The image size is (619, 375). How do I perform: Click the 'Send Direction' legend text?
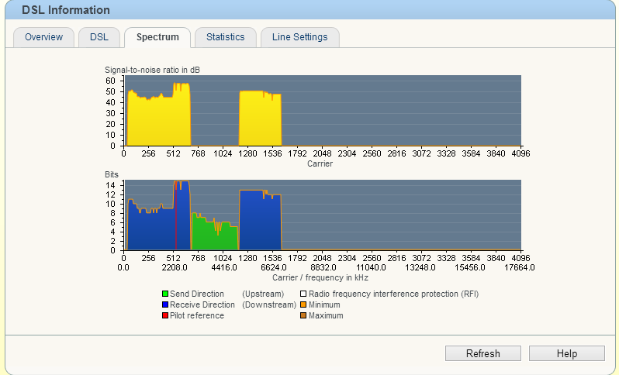[x=197, y=294]
